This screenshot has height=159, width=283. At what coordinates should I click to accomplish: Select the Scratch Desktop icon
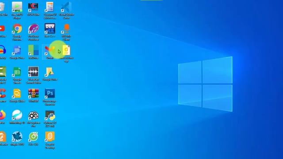[x=50, y=136]
